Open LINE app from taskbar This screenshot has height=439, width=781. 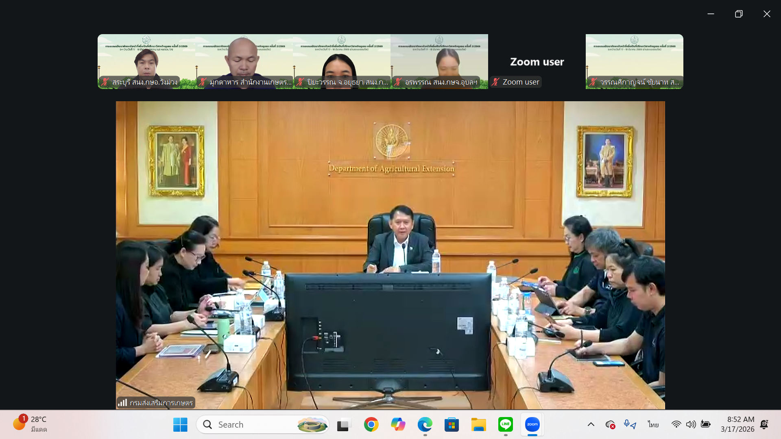point(505,424)
